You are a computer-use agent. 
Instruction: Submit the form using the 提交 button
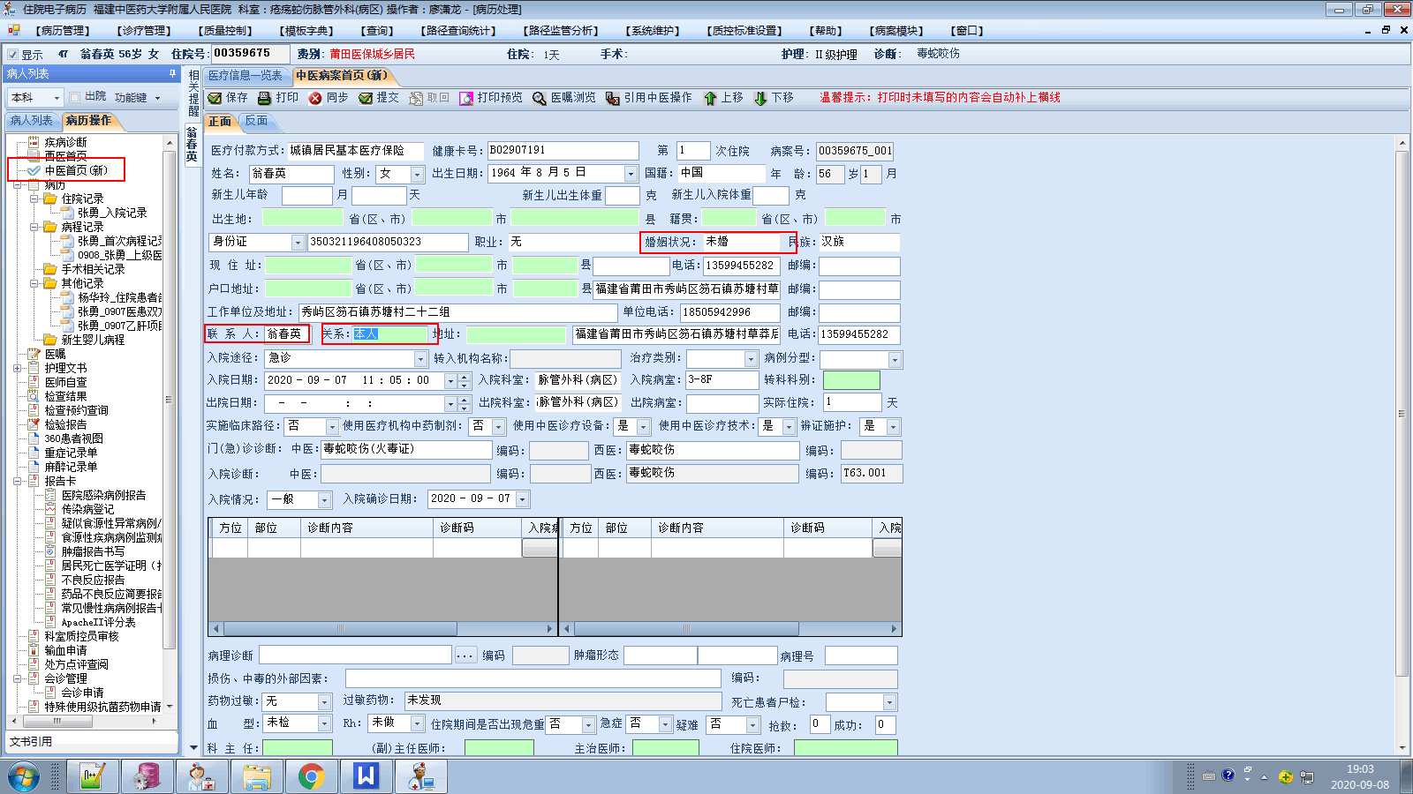379,98
